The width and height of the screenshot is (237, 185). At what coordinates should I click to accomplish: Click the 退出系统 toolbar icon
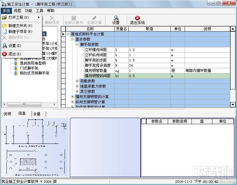click(137, 20)
